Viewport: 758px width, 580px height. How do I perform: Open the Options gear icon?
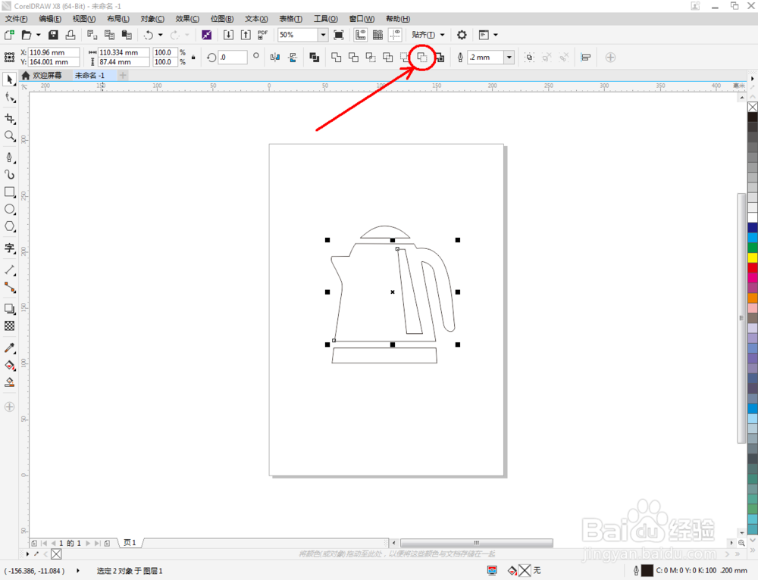462,35
